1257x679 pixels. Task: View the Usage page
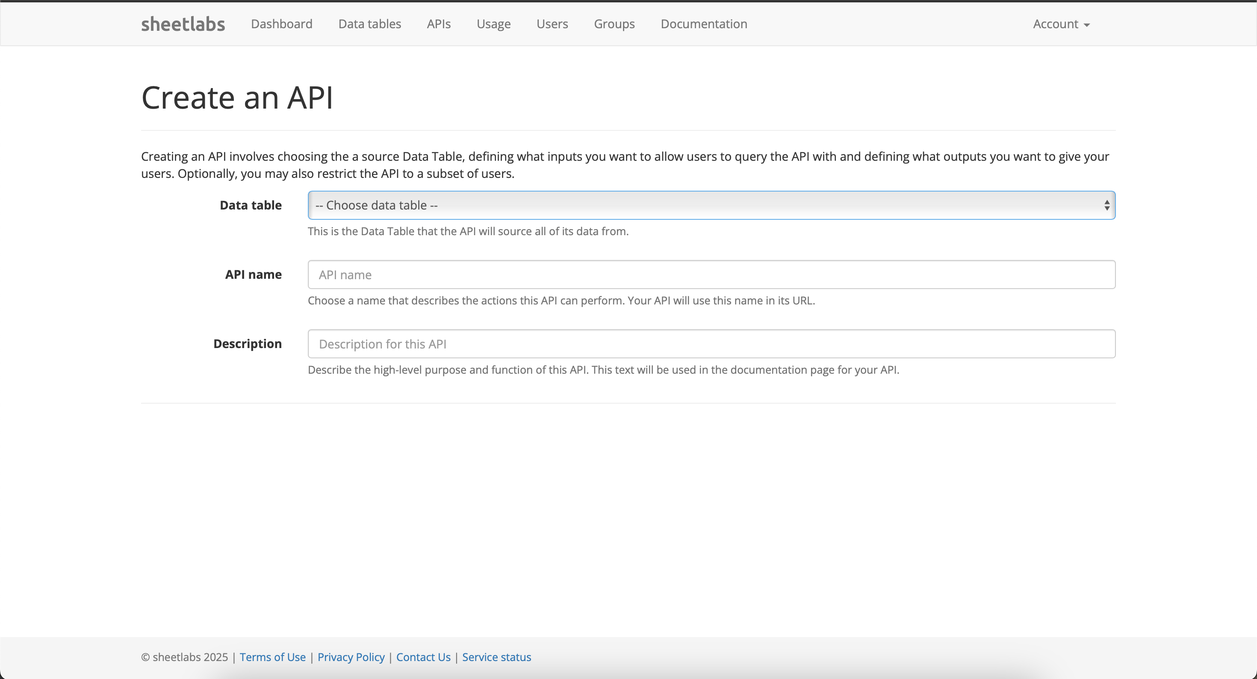tap(493, 24)
